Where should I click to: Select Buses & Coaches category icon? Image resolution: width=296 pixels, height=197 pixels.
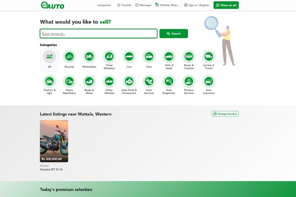(x=189, y=57)
